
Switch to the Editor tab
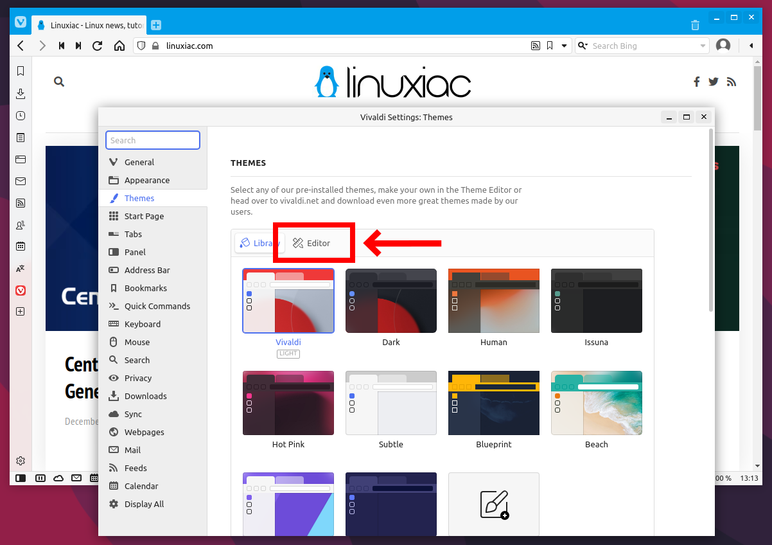click(311, 243)
